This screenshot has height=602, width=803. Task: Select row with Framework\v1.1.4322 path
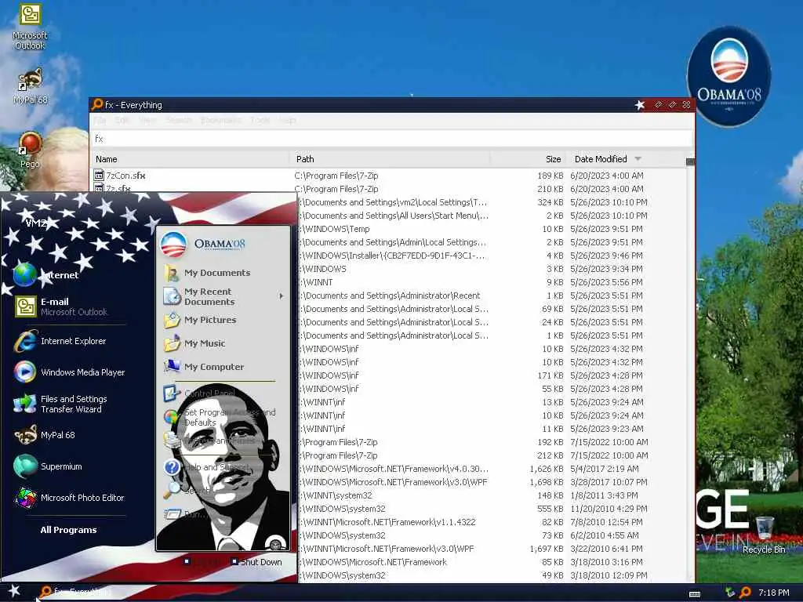click(493, 521)
